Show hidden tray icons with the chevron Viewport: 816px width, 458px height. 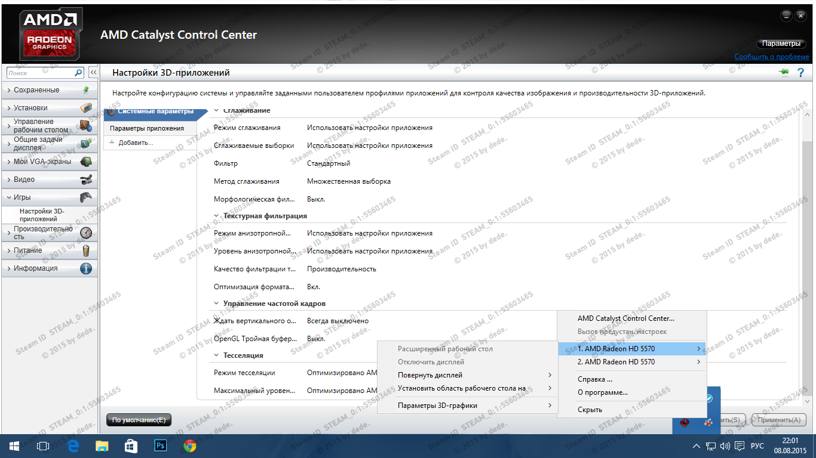(x=696, y=446)
